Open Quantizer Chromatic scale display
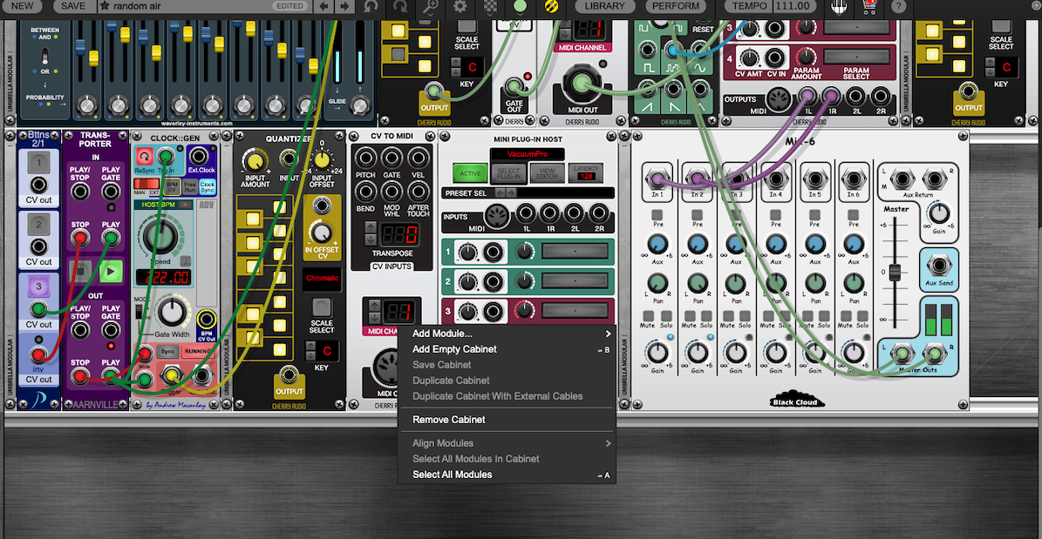 [322, 278]
